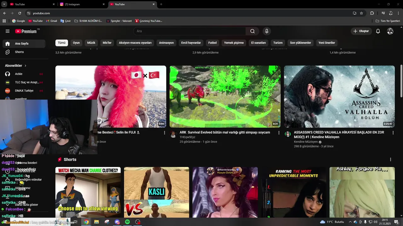Switch to the first YouTube tab
The height and width of the screenshot is (226, 403).
[31, 4]
